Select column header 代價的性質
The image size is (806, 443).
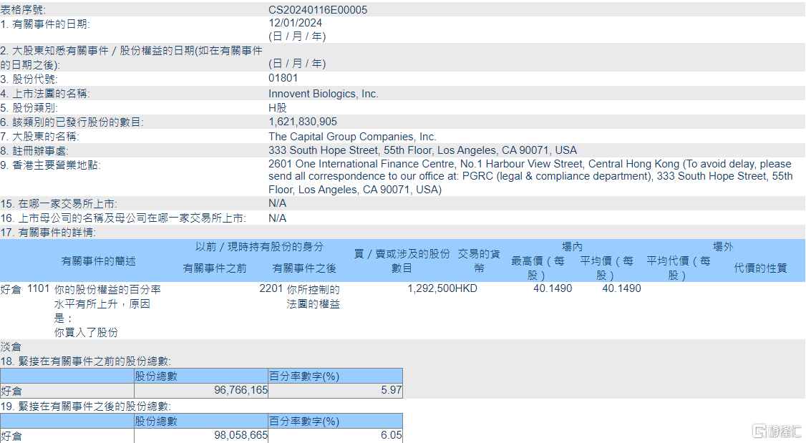pos(761,268)
